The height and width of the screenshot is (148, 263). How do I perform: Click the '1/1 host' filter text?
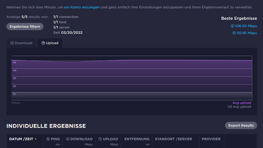pyautogui.click(x=60, y=22)
